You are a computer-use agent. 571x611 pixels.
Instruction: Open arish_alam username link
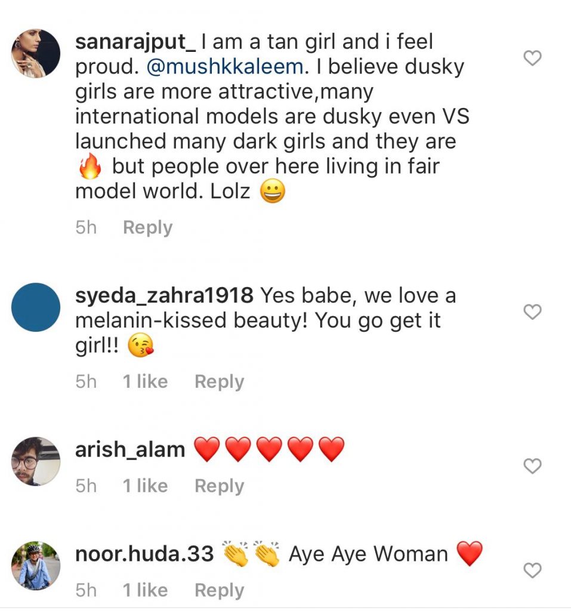(130, 450)
